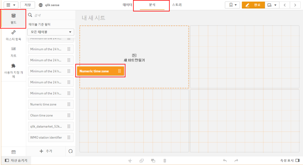This screenshot has height=165, width=303.
Task: Hide the assets panel (자산 숨기기)
Action: 16,160
